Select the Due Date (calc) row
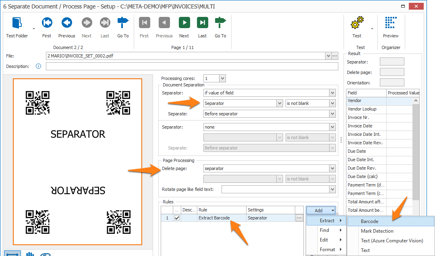Screen dimensions: 435x256 [x=379, y=176]
